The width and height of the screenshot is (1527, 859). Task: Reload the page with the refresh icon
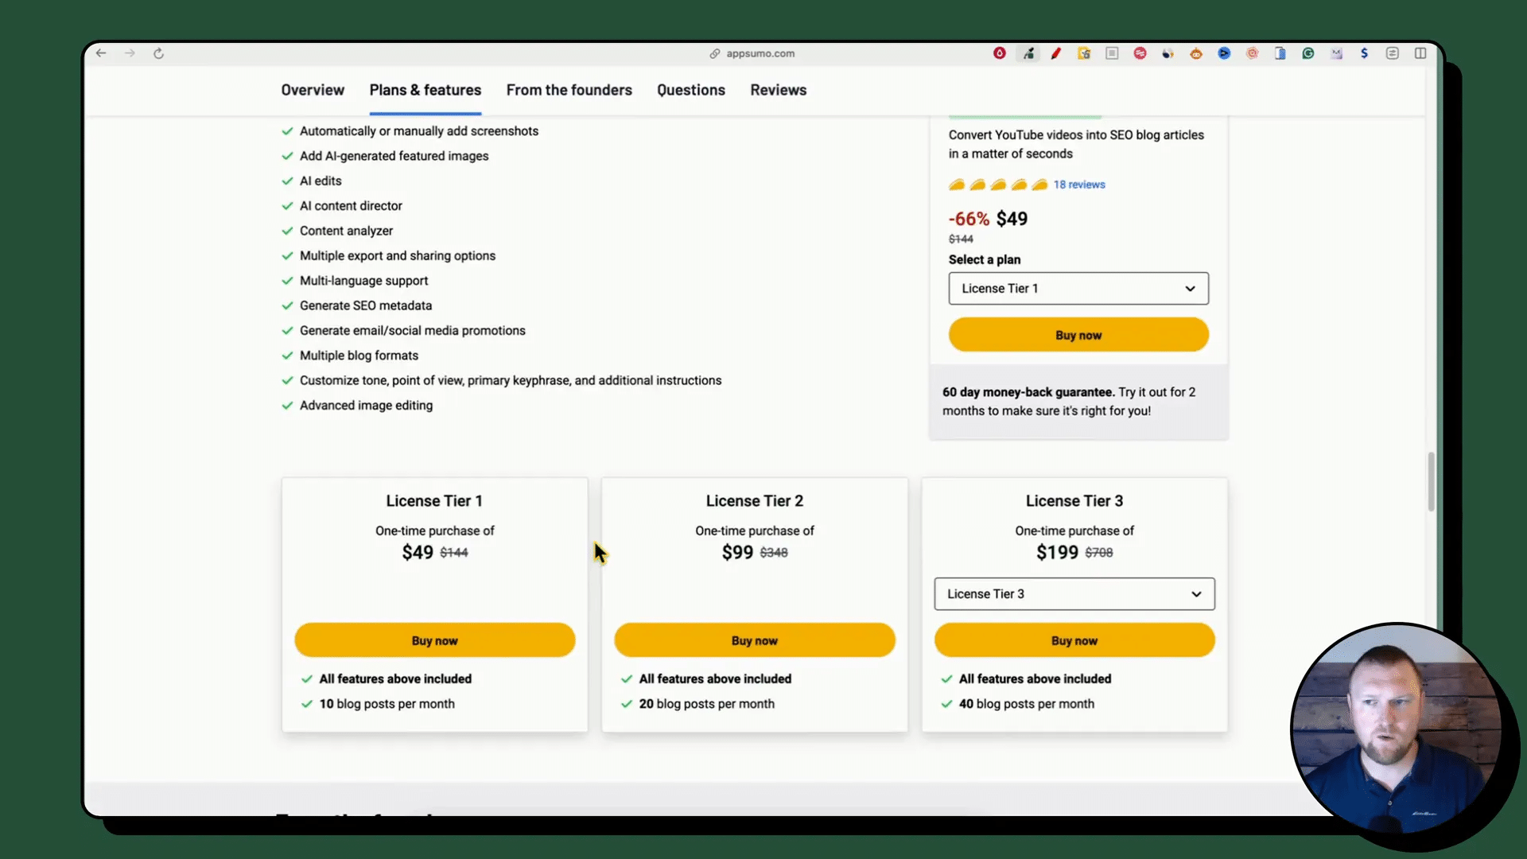(158, 53)
